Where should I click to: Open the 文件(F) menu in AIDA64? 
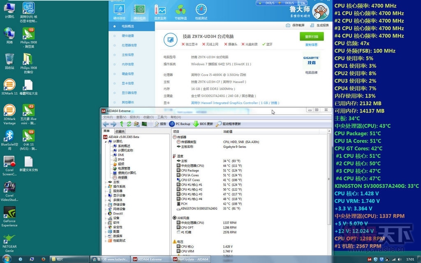point(108,117)
